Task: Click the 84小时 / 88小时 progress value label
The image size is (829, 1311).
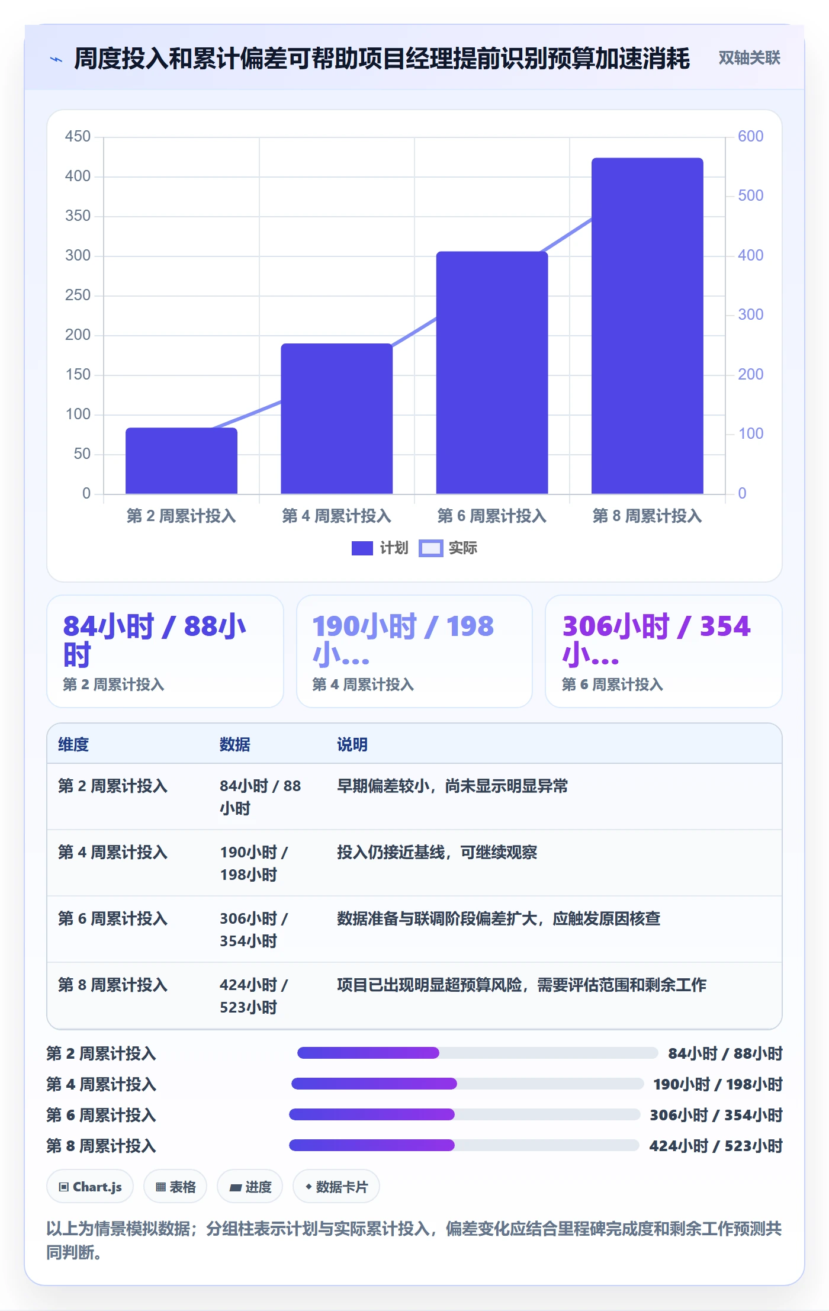Action: [x=725, y=1053]
